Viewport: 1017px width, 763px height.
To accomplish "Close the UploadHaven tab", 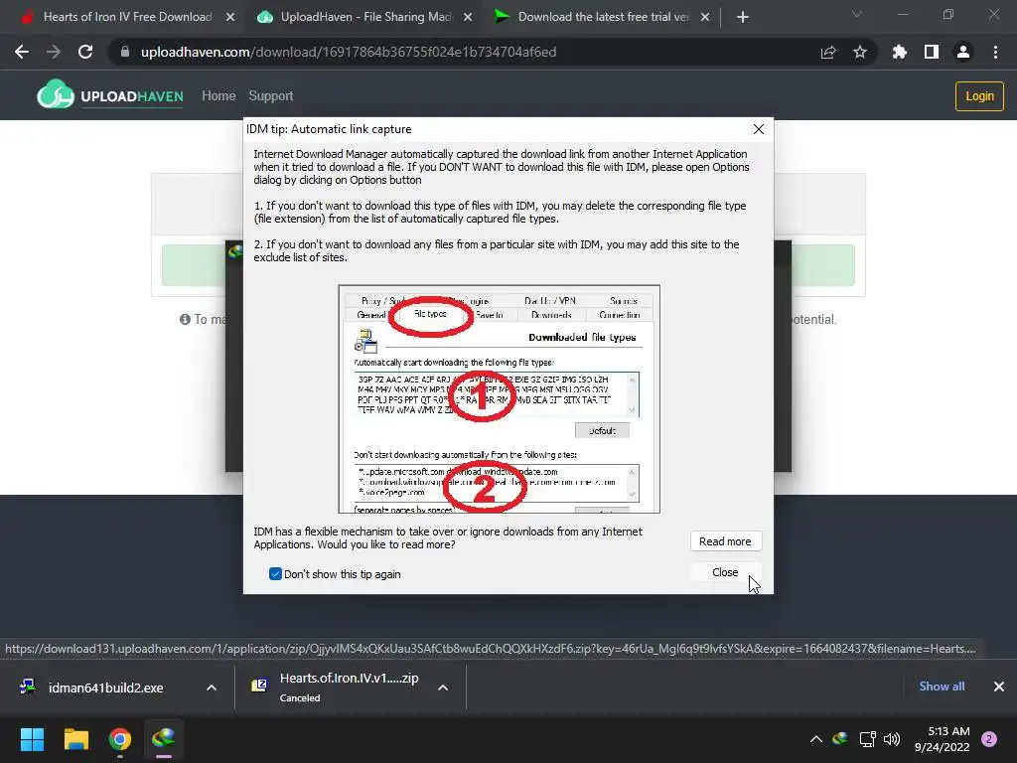I will tap(468, 17).
